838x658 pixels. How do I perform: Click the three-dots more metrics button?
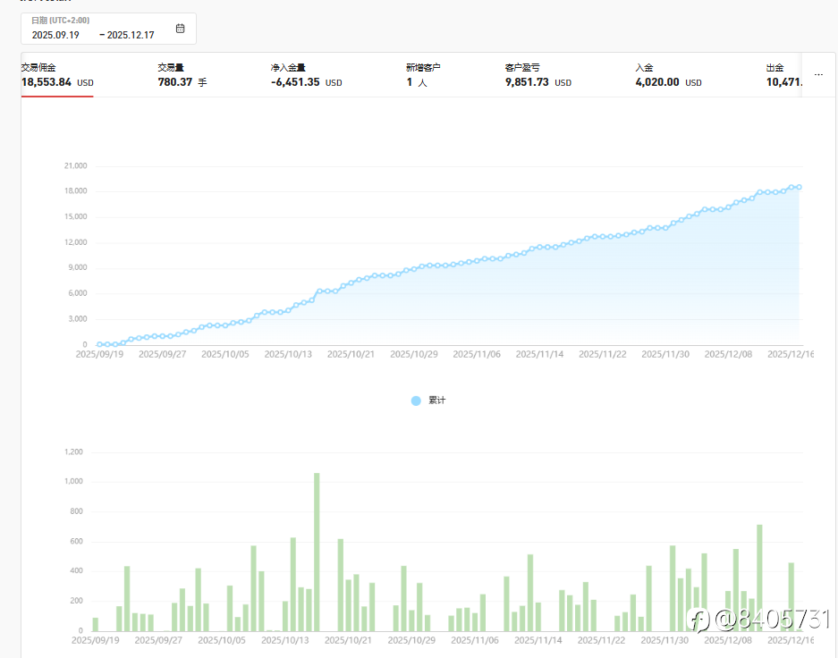(x=818, y=75)
